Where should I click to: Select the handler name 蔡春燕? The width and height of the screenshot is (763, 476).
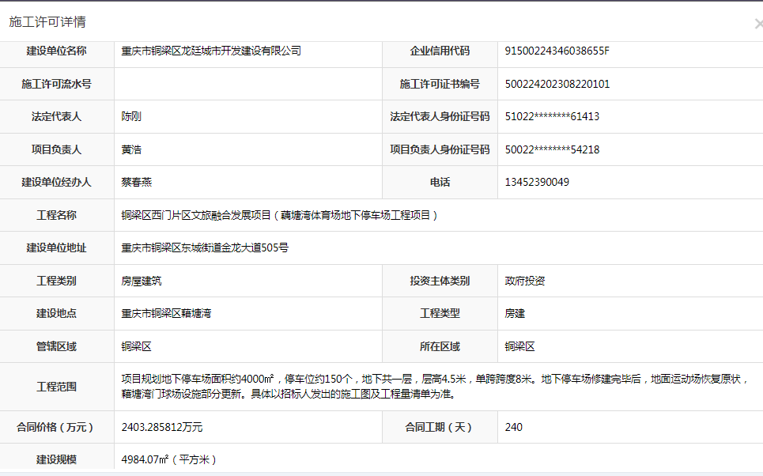pos(136,182)
